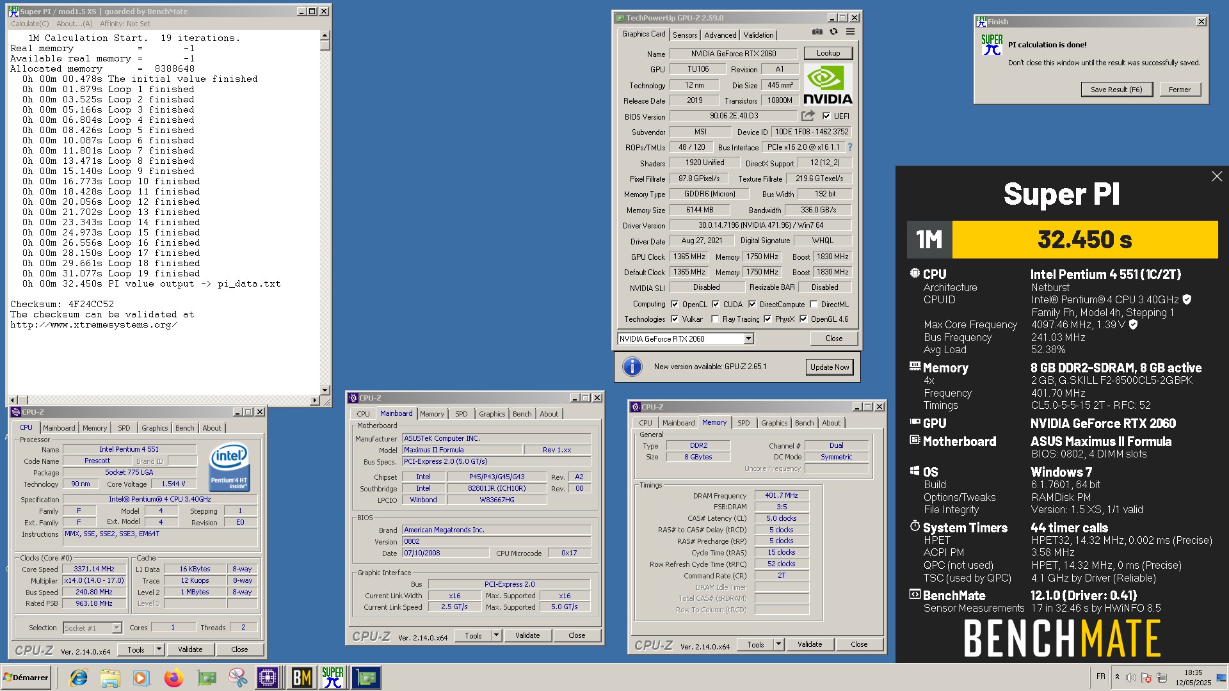Click the Super PI icon in Finish dialog
1229x691 pixels.
(x=992, y=44)
